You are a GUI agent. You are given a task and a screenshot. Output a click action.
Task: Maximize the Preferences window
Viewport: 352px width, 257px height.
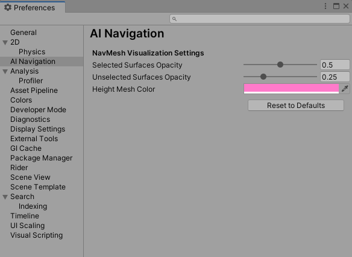[x=336, y=6]
